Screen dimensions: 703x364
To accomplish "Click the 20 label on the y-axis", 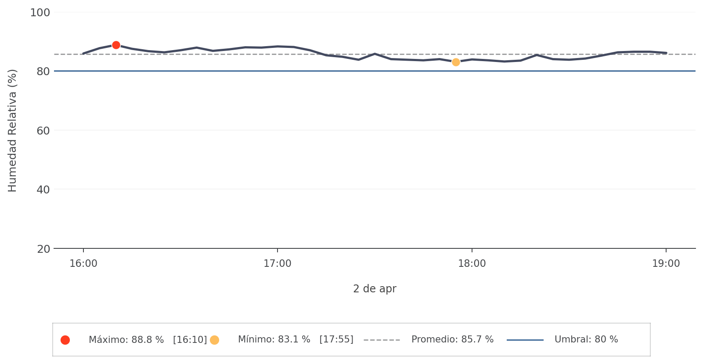I will tap(43, 249).
